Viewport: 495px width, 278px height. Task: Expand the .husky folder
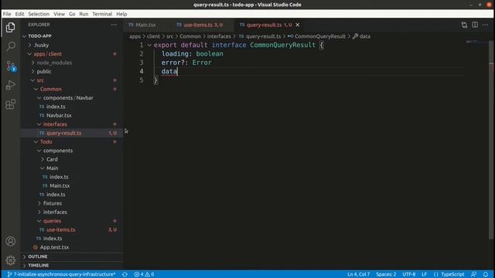coord(41,45)
